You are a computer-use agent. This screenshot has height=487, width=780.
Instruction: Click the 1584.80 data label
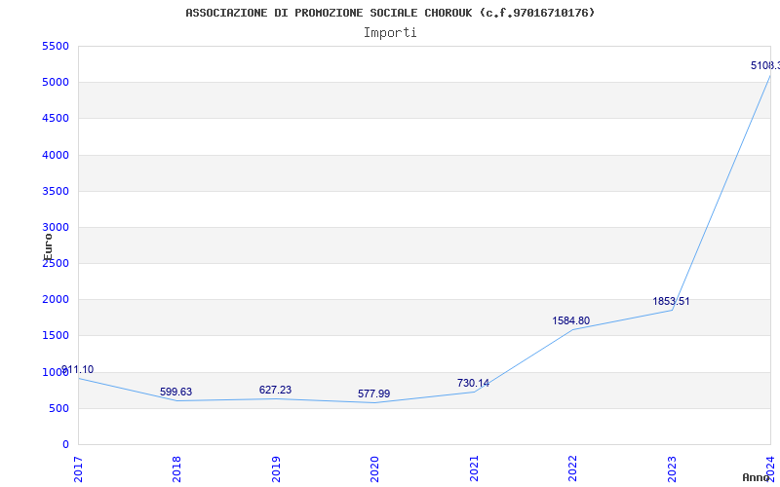tap(570, 321)
